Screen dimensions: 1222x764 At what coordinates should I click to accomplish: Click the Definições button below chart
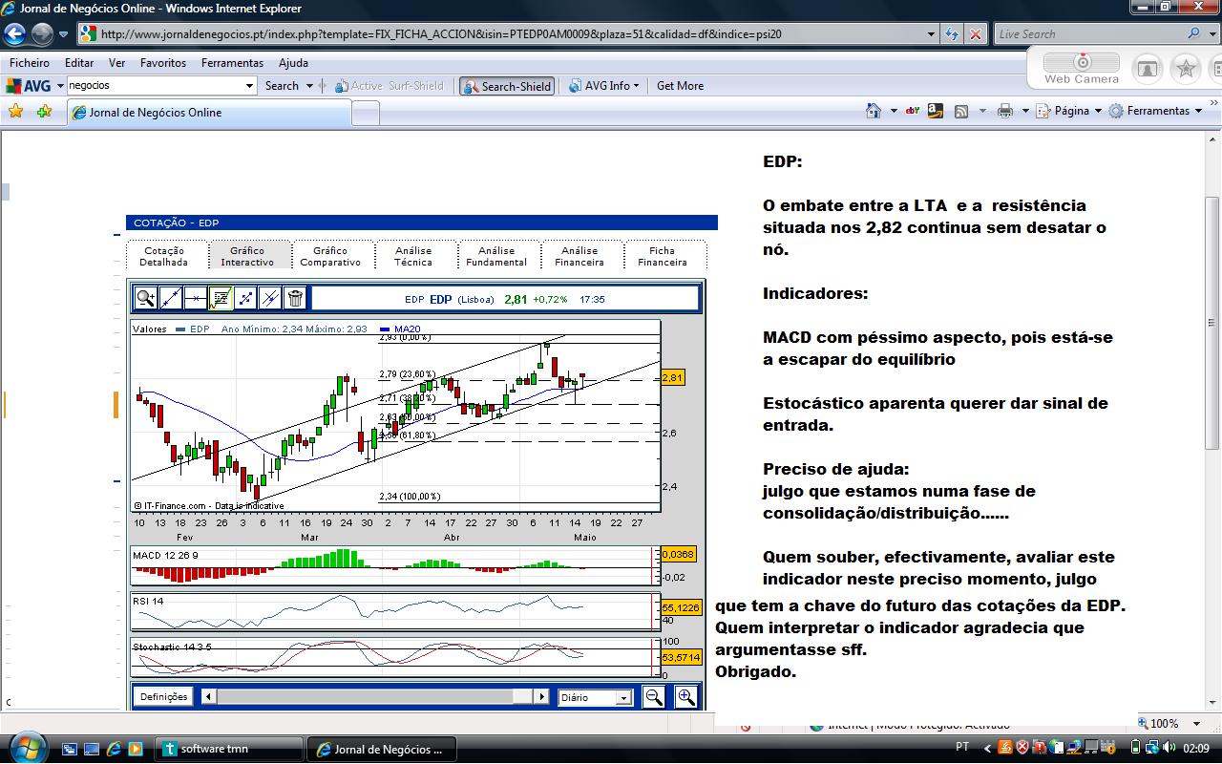(164, 697)
